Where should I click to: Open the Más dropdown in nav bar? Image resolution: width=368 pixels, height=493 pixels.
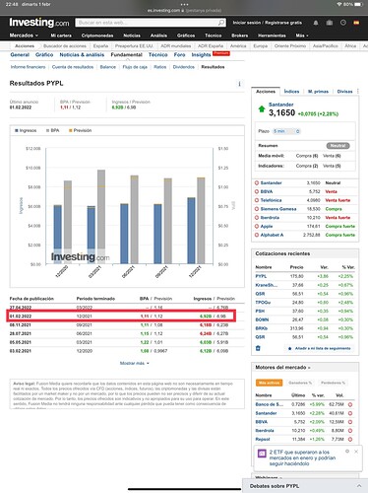pos(302,35)
